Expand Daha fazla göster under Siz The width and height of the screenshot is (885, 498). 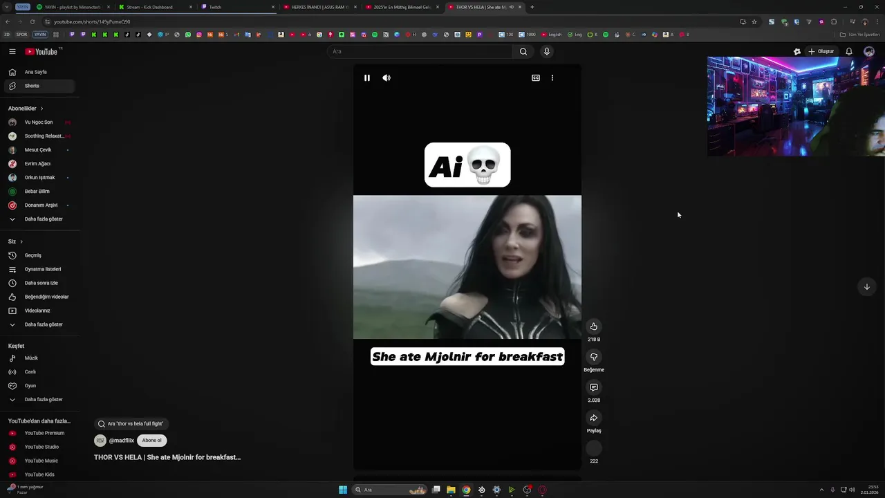point(39,324)
